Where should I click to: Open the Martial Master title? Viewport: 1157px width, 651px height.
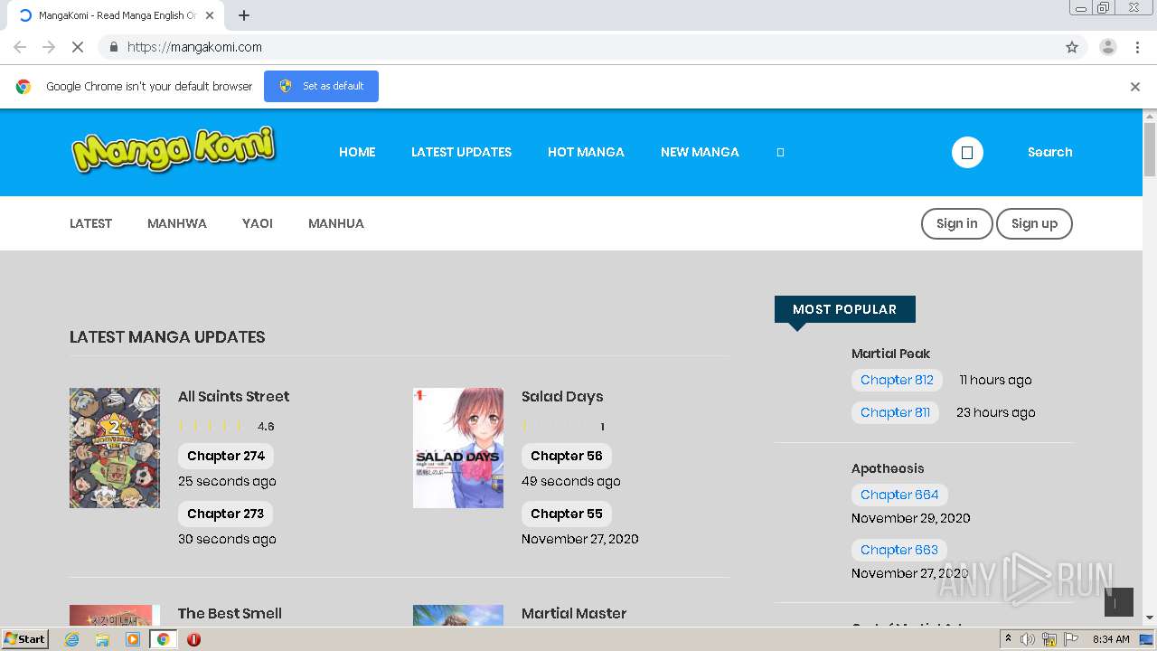pyautogui.click(x=574, y=613)
